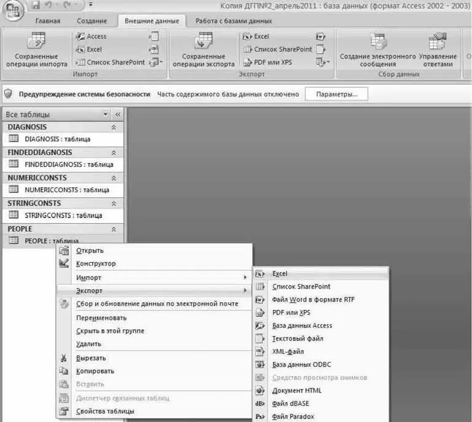Screen dimensions: 472x422
Task: Import a SharePoint list
Action: click(110, 63)
